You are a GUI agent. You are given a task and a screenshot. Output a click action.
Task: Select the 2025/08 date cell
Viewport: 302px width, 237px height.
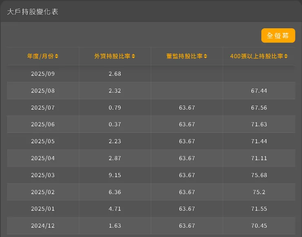click(x=43, y=91)
